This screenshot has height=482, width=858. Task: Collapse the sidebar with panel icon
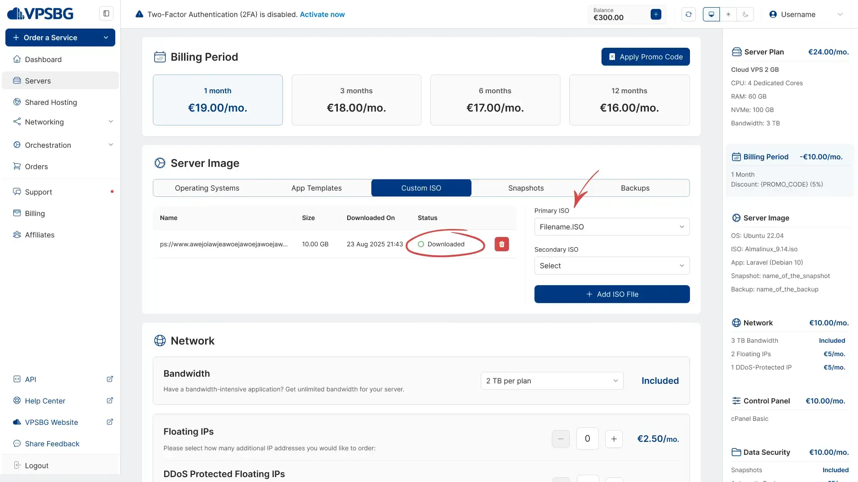(106, 13)
